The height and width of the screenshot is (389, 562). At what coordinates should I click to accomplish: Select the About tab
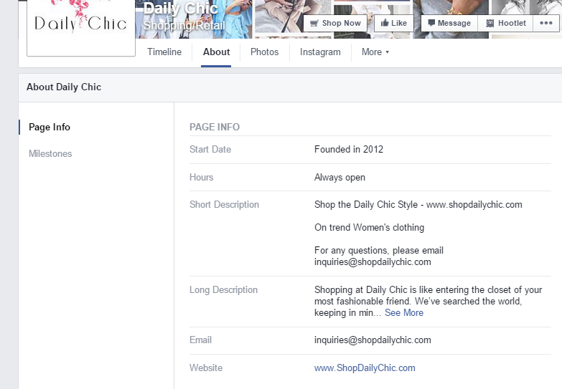click(x=216, y=52)
